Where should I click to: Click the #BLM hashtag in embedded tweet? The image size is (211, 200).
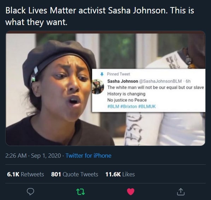point(113,107)
